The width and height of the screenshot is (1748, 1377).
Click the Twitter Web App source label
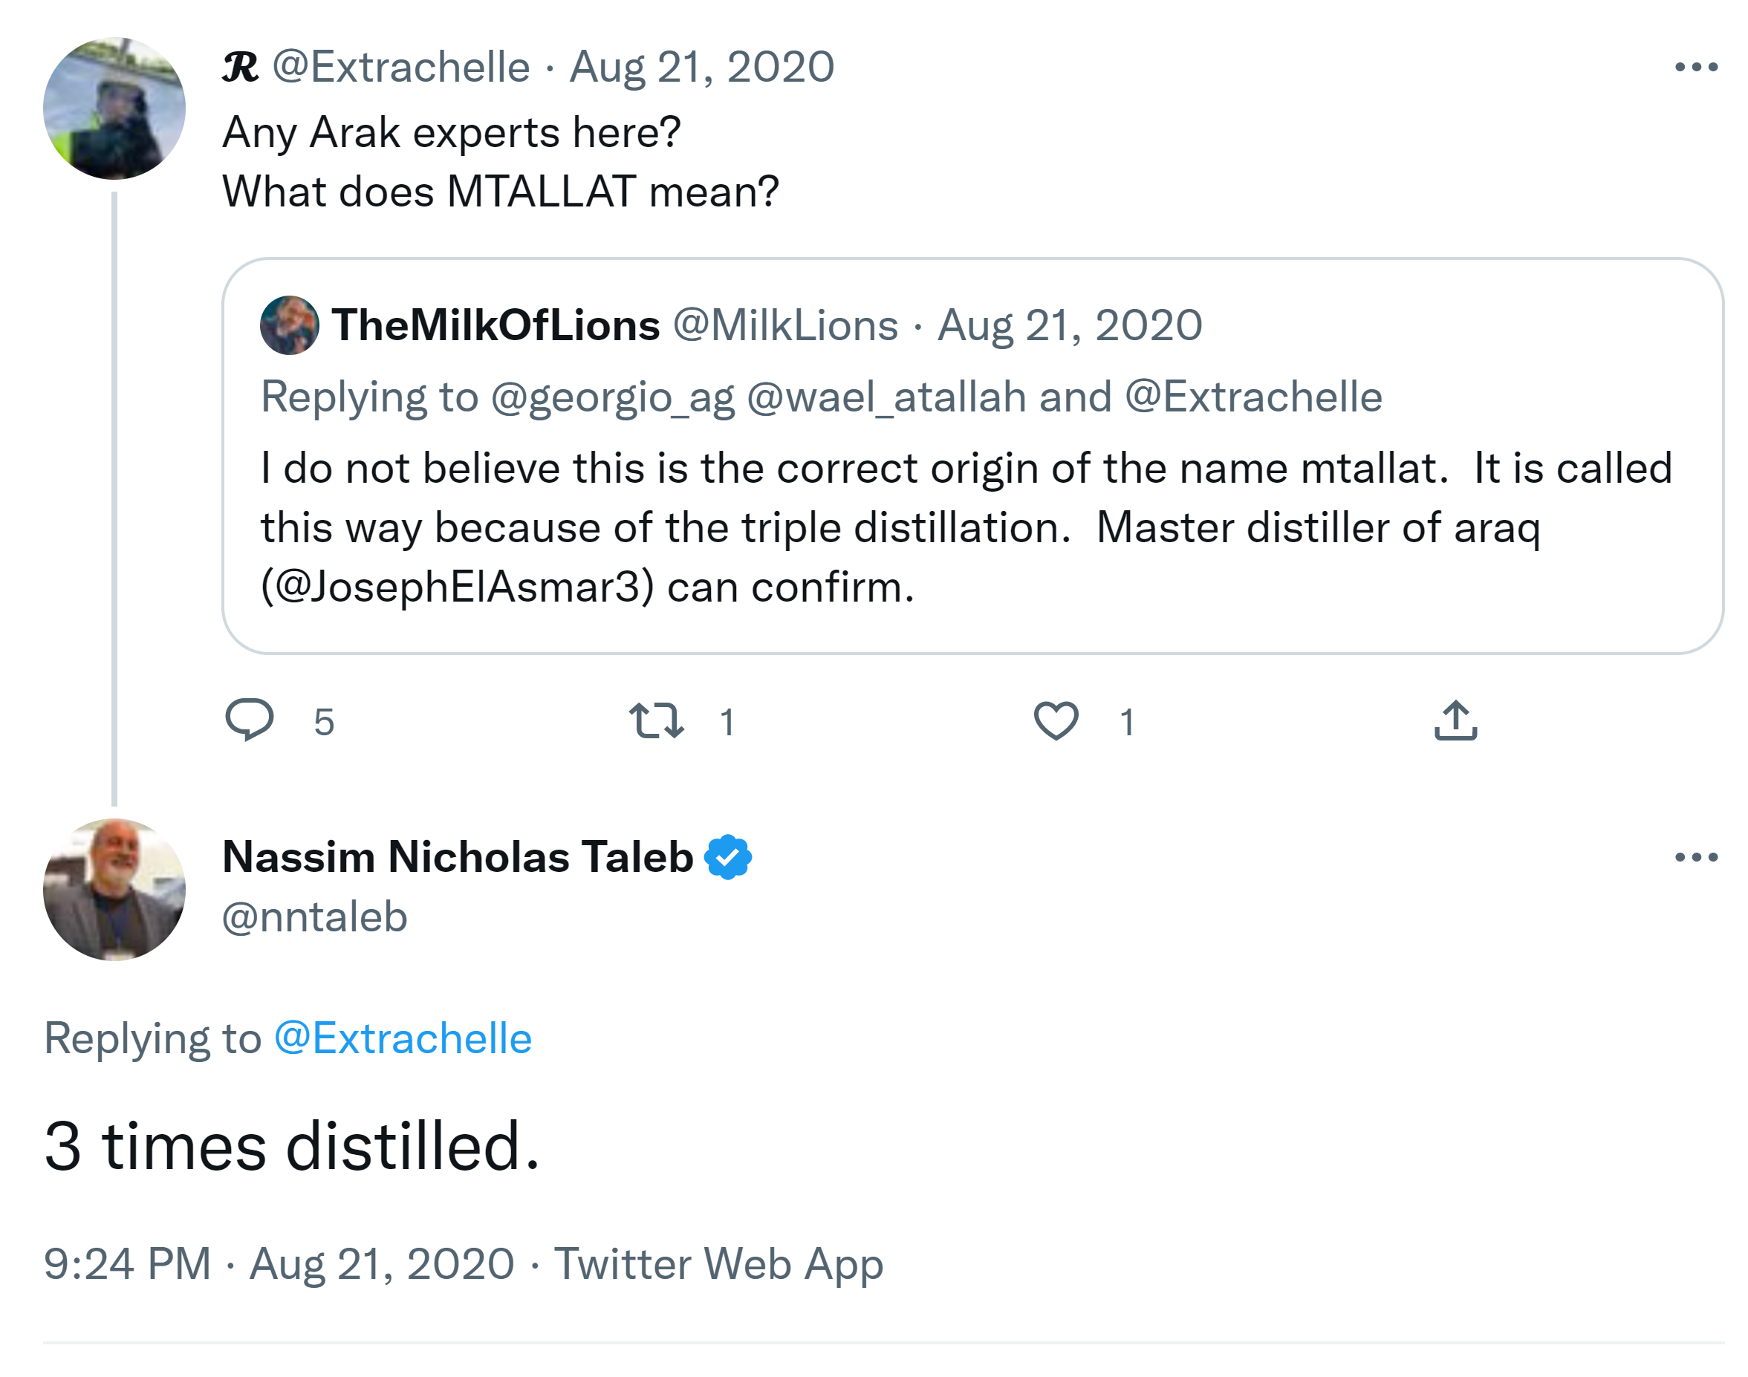(718, 1263)
